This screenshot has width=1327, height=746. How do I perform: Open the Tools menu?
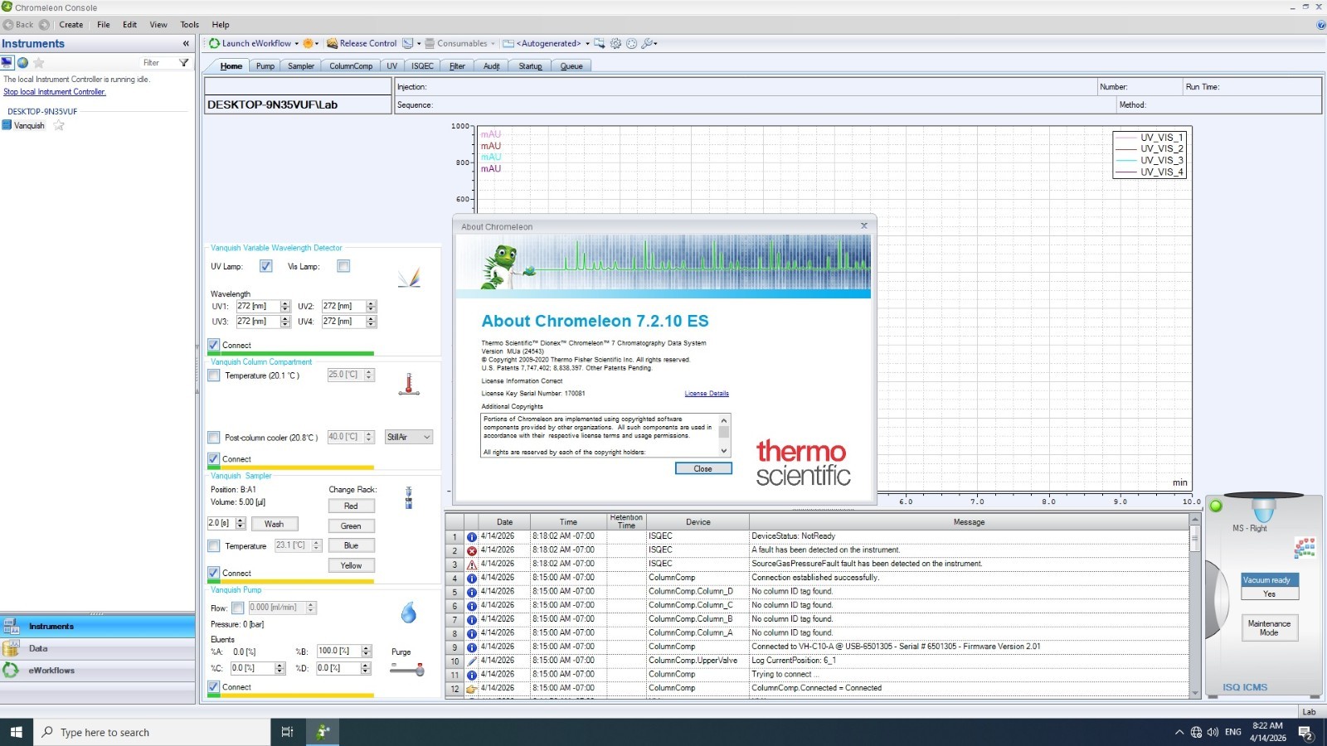pos(189,25)
